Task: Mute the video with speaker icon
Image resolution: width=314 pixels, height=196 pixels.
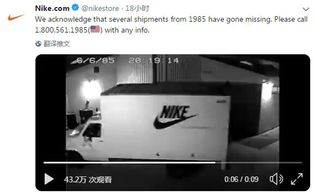Action: (x=276, y=179)
